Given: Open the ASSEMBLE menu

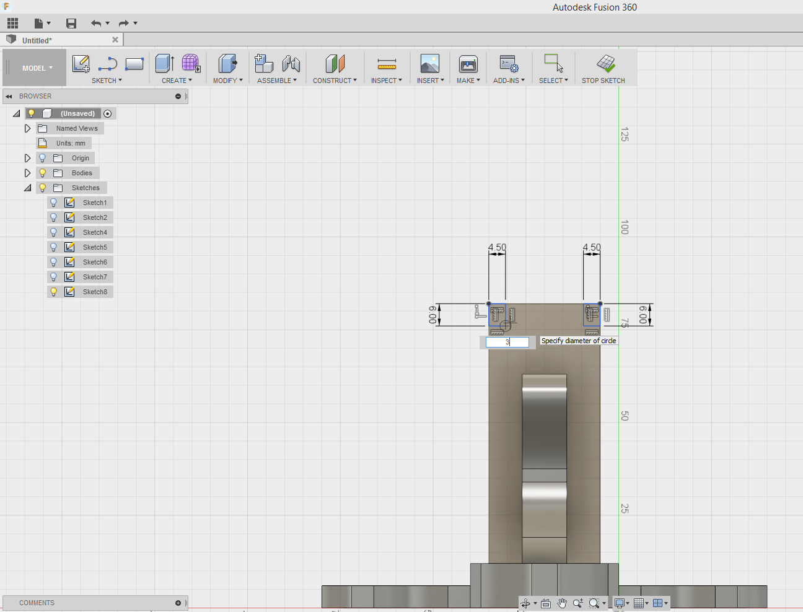Looking at the screenshot, I should pyautogui.click(x=277, y=81).
